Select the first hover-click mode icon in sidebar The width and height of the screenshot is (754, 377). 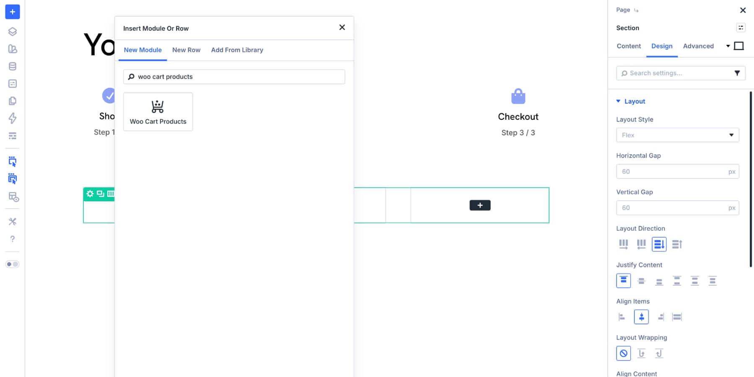13,162
